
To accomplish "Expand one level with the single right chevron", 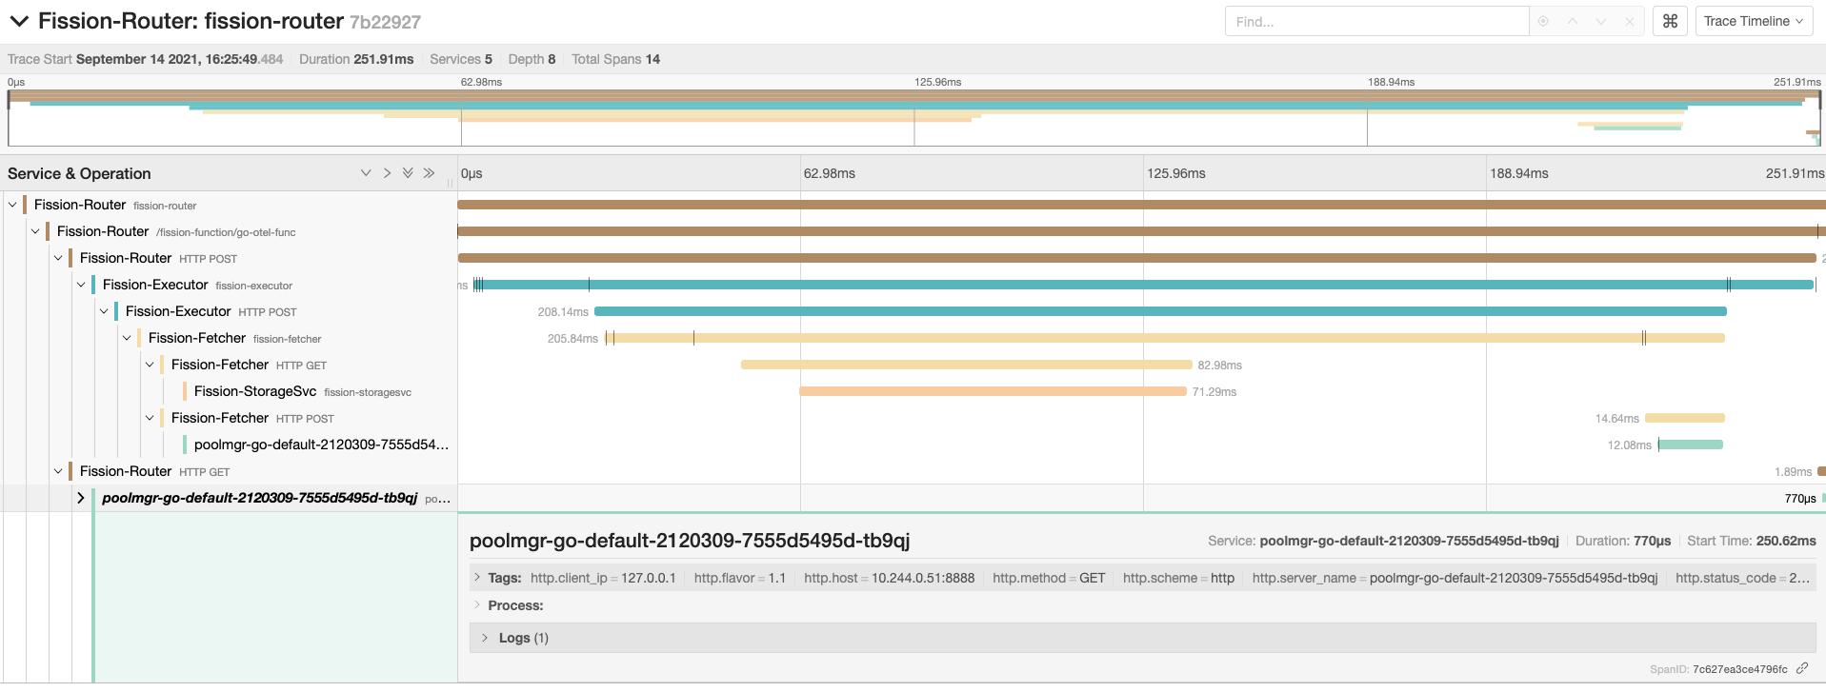I will pyautogui.click(x=387, y=173).
